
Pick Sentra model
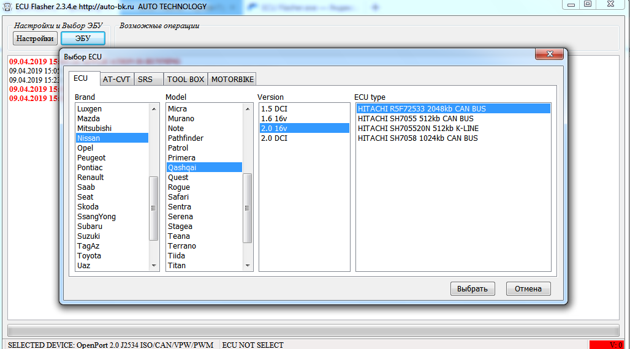point(204,207)
